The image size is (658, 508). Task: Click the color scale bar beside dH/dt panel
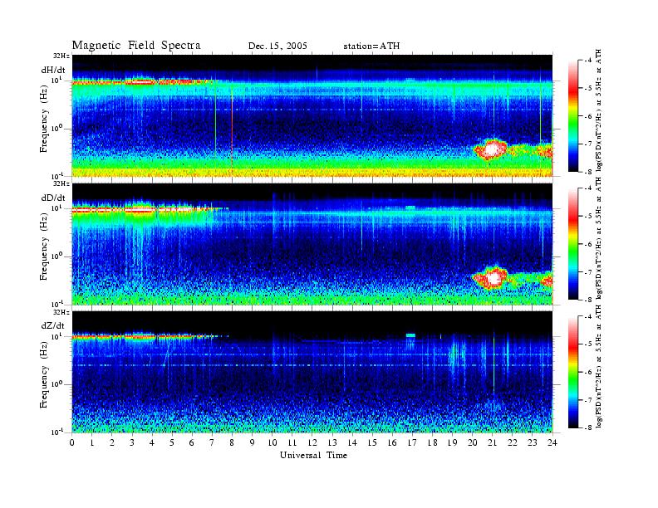click(x=573, y=116)
